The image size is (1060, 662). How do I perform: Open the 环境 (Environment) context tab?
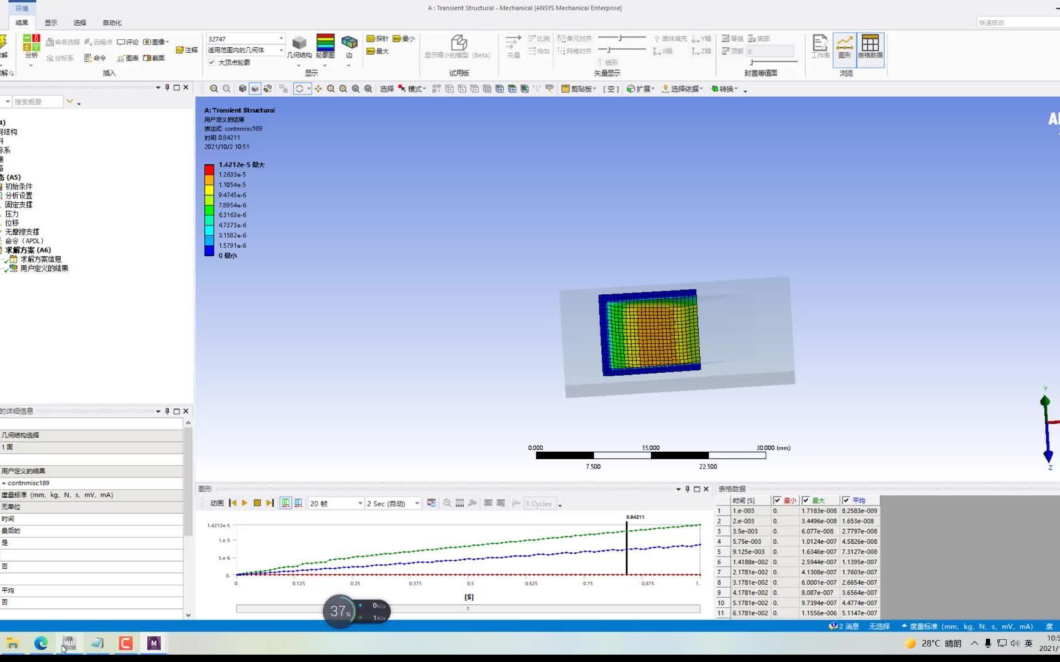tap(22, 8)
